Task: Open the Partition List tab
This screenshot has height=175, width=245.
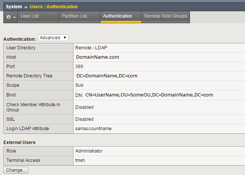Action: coord(74,16)
